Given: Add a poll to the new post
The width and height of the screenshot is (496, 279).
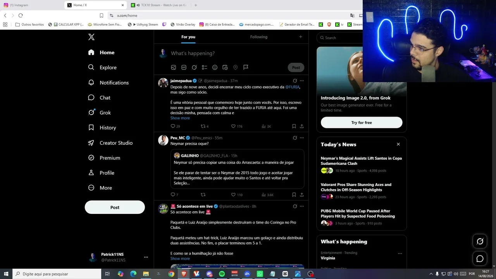Looking at the screenshot, I should [x=205, y=67].
